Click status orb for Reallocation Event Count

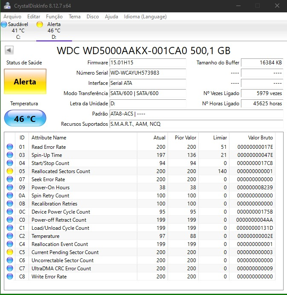pyautogui.click(x=10, y=244)
